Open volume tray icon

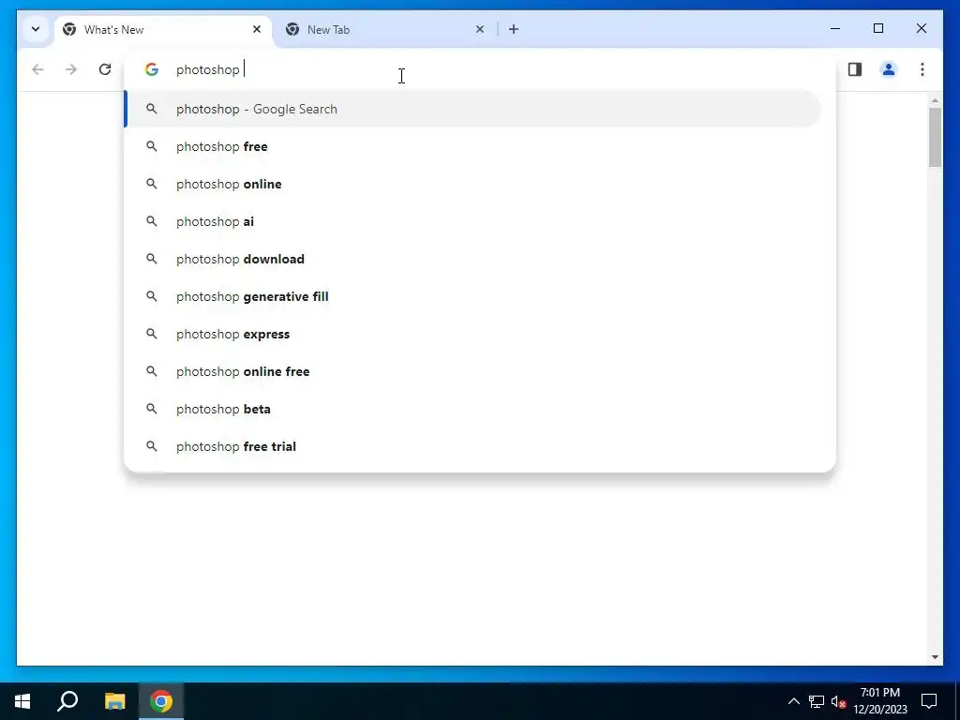click(838, 701)
